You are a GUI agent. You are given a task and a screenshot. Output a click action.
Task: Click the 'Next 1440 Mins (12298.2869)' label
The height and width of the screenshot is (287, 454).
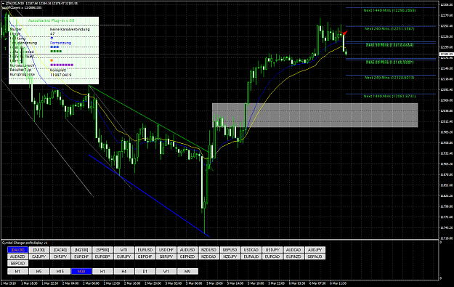pos(389,10)
